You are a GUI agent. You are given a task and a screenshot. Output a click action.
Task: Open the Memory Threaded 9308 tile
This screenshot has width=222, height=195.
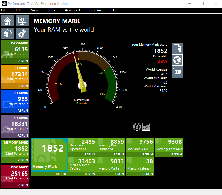pos(169,145)
